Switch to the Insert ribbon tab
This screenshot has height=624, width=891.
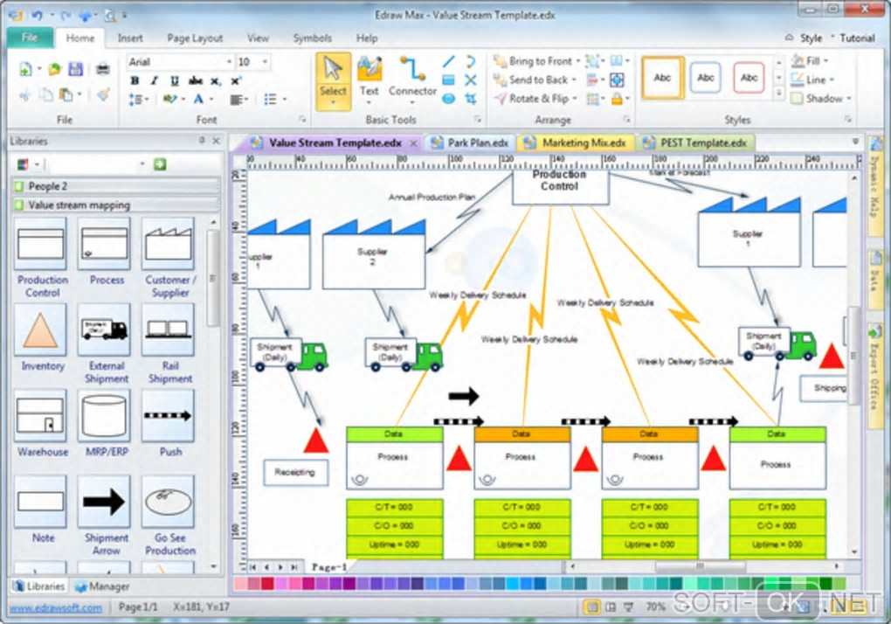(130, 38)
